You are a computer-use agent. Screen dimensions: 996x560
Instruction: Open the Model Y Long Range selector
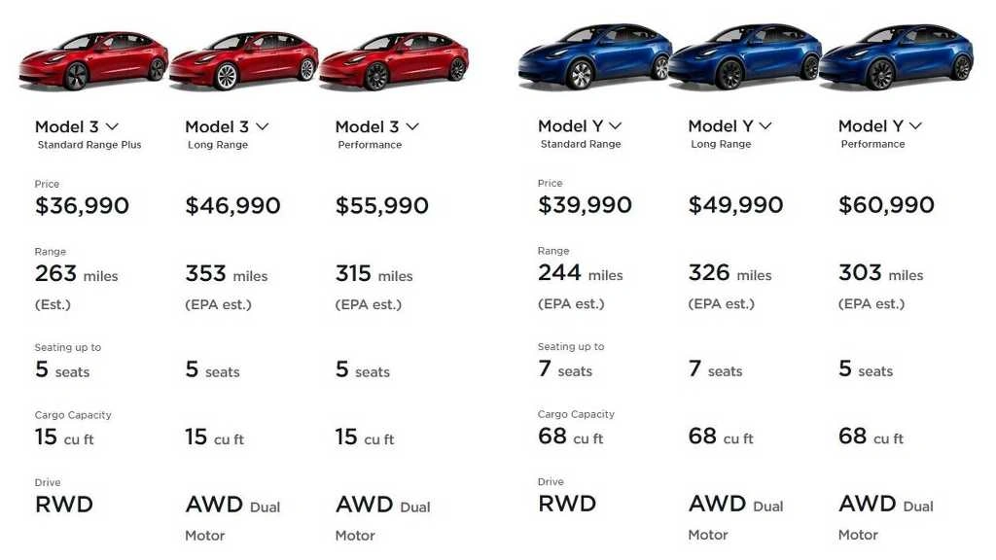click(765, 125)
